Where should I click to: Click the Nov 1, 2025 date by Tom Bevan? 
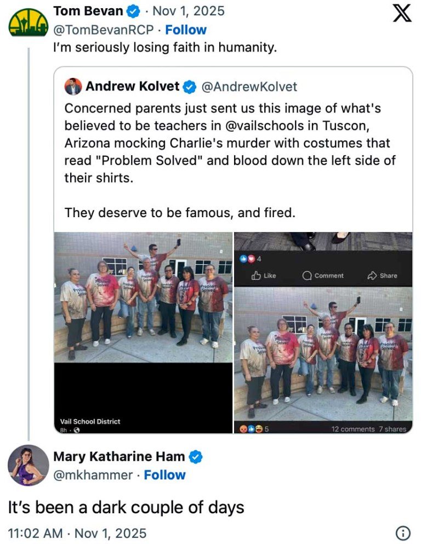(x=188, y=11)
